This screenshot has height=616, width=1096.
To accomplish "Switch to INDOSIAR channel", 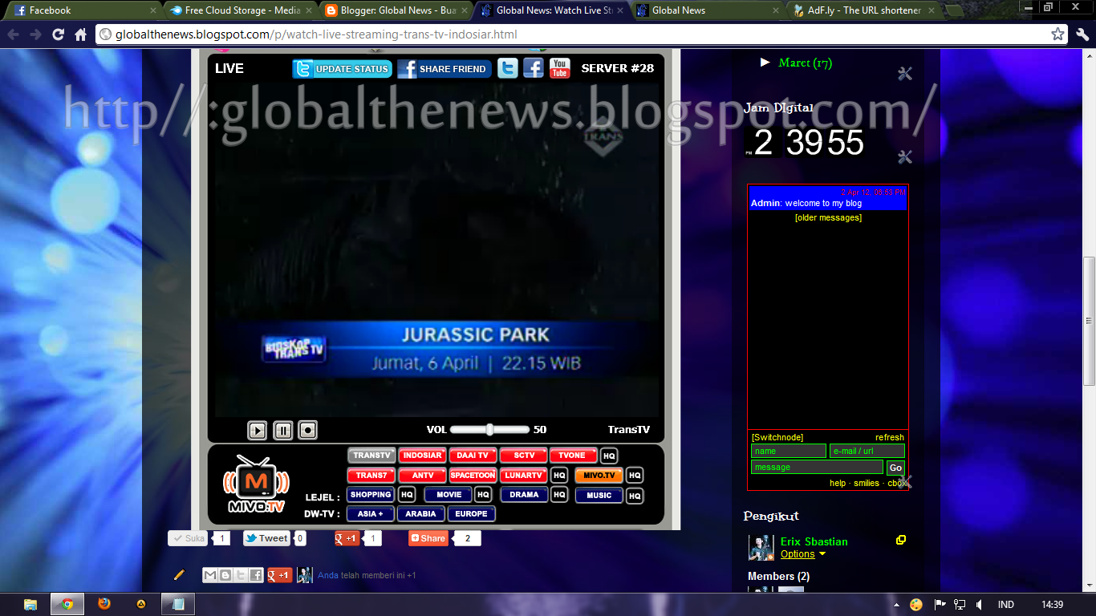I will click(422, 456).
